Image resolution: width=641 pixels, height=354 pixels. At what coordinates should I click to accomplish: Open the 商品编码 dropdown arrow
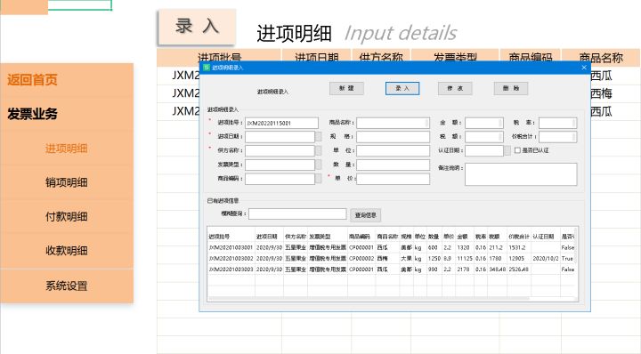[x=319, y=179]
